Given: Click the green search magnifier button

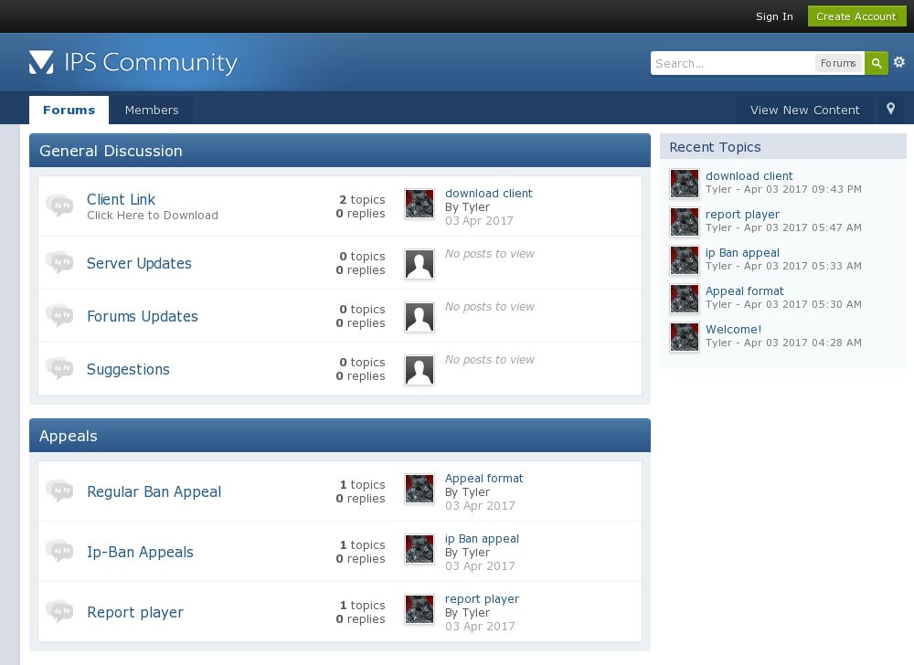Looking at the screenshot, I should click(x=877, y=63).
